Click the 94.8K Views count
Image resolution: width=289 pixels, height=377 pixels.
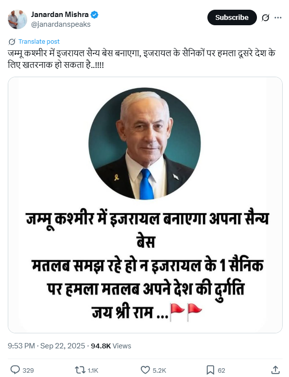pos(111,346)
